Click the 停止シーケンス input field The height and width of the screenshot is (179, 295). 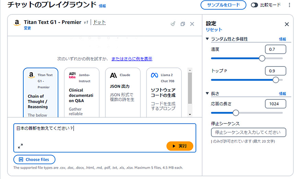[x=249, y=132]
